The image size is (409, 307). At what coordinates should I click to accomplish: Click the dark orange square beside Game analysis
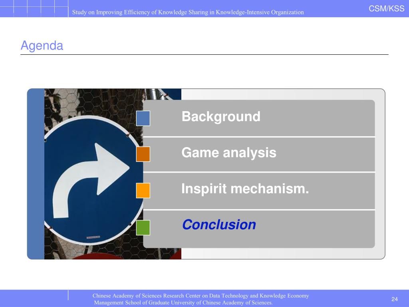(x=143, y=154)
